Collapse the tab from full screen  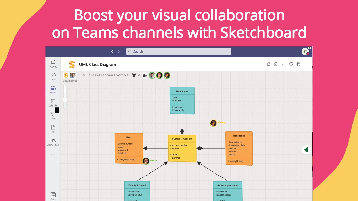click(x=284, y=64)
